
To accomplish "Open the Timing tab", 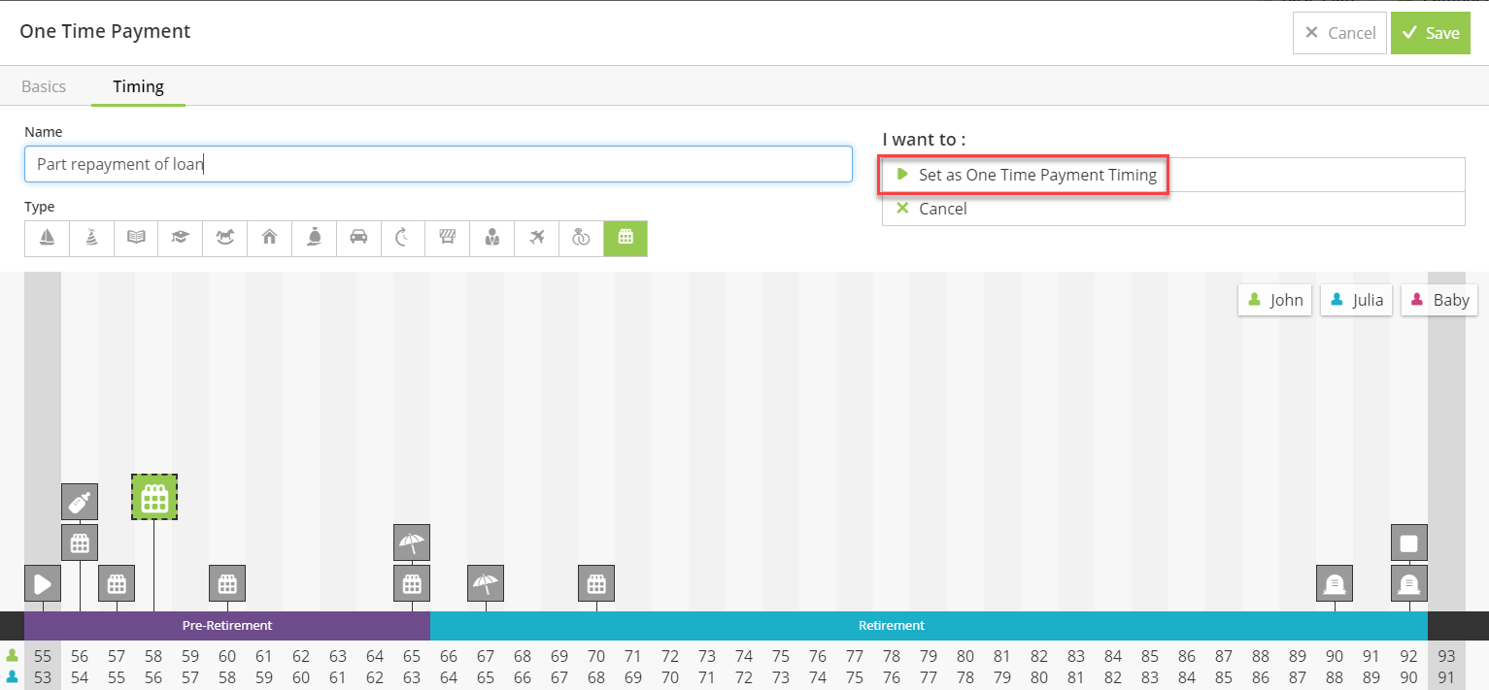I will [x=138, y=86].
